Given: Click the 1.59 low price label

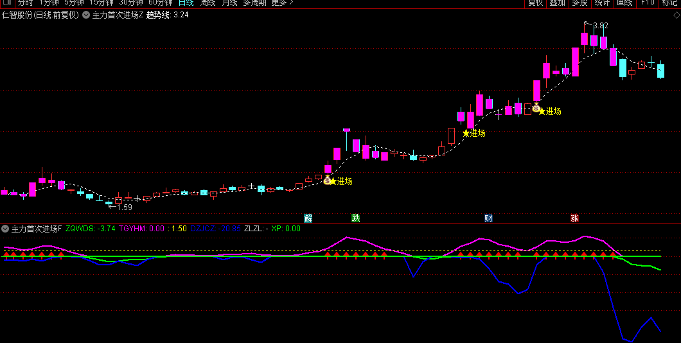Looking at the screenshot, I should tap(125, 207).
